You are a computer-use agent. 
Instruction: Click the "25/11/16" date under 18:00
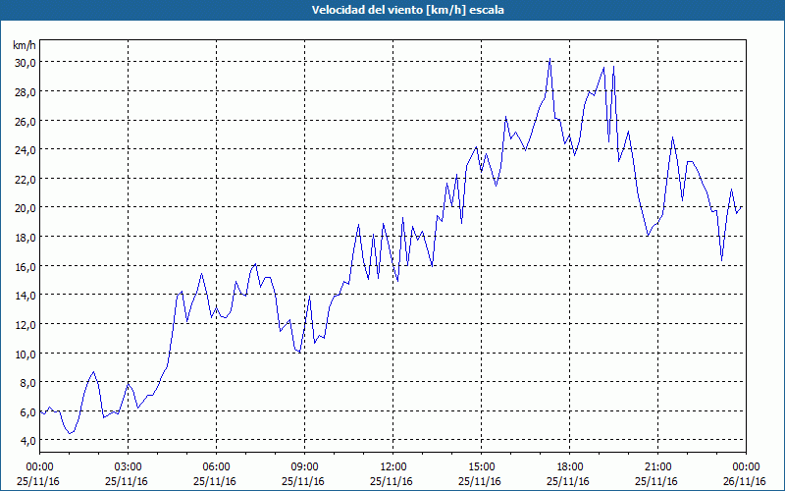coord(568,481)
